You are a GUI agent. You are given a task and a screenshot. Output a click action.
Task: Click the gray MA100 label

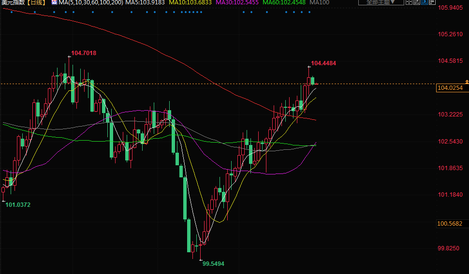(x=319, y=2)
